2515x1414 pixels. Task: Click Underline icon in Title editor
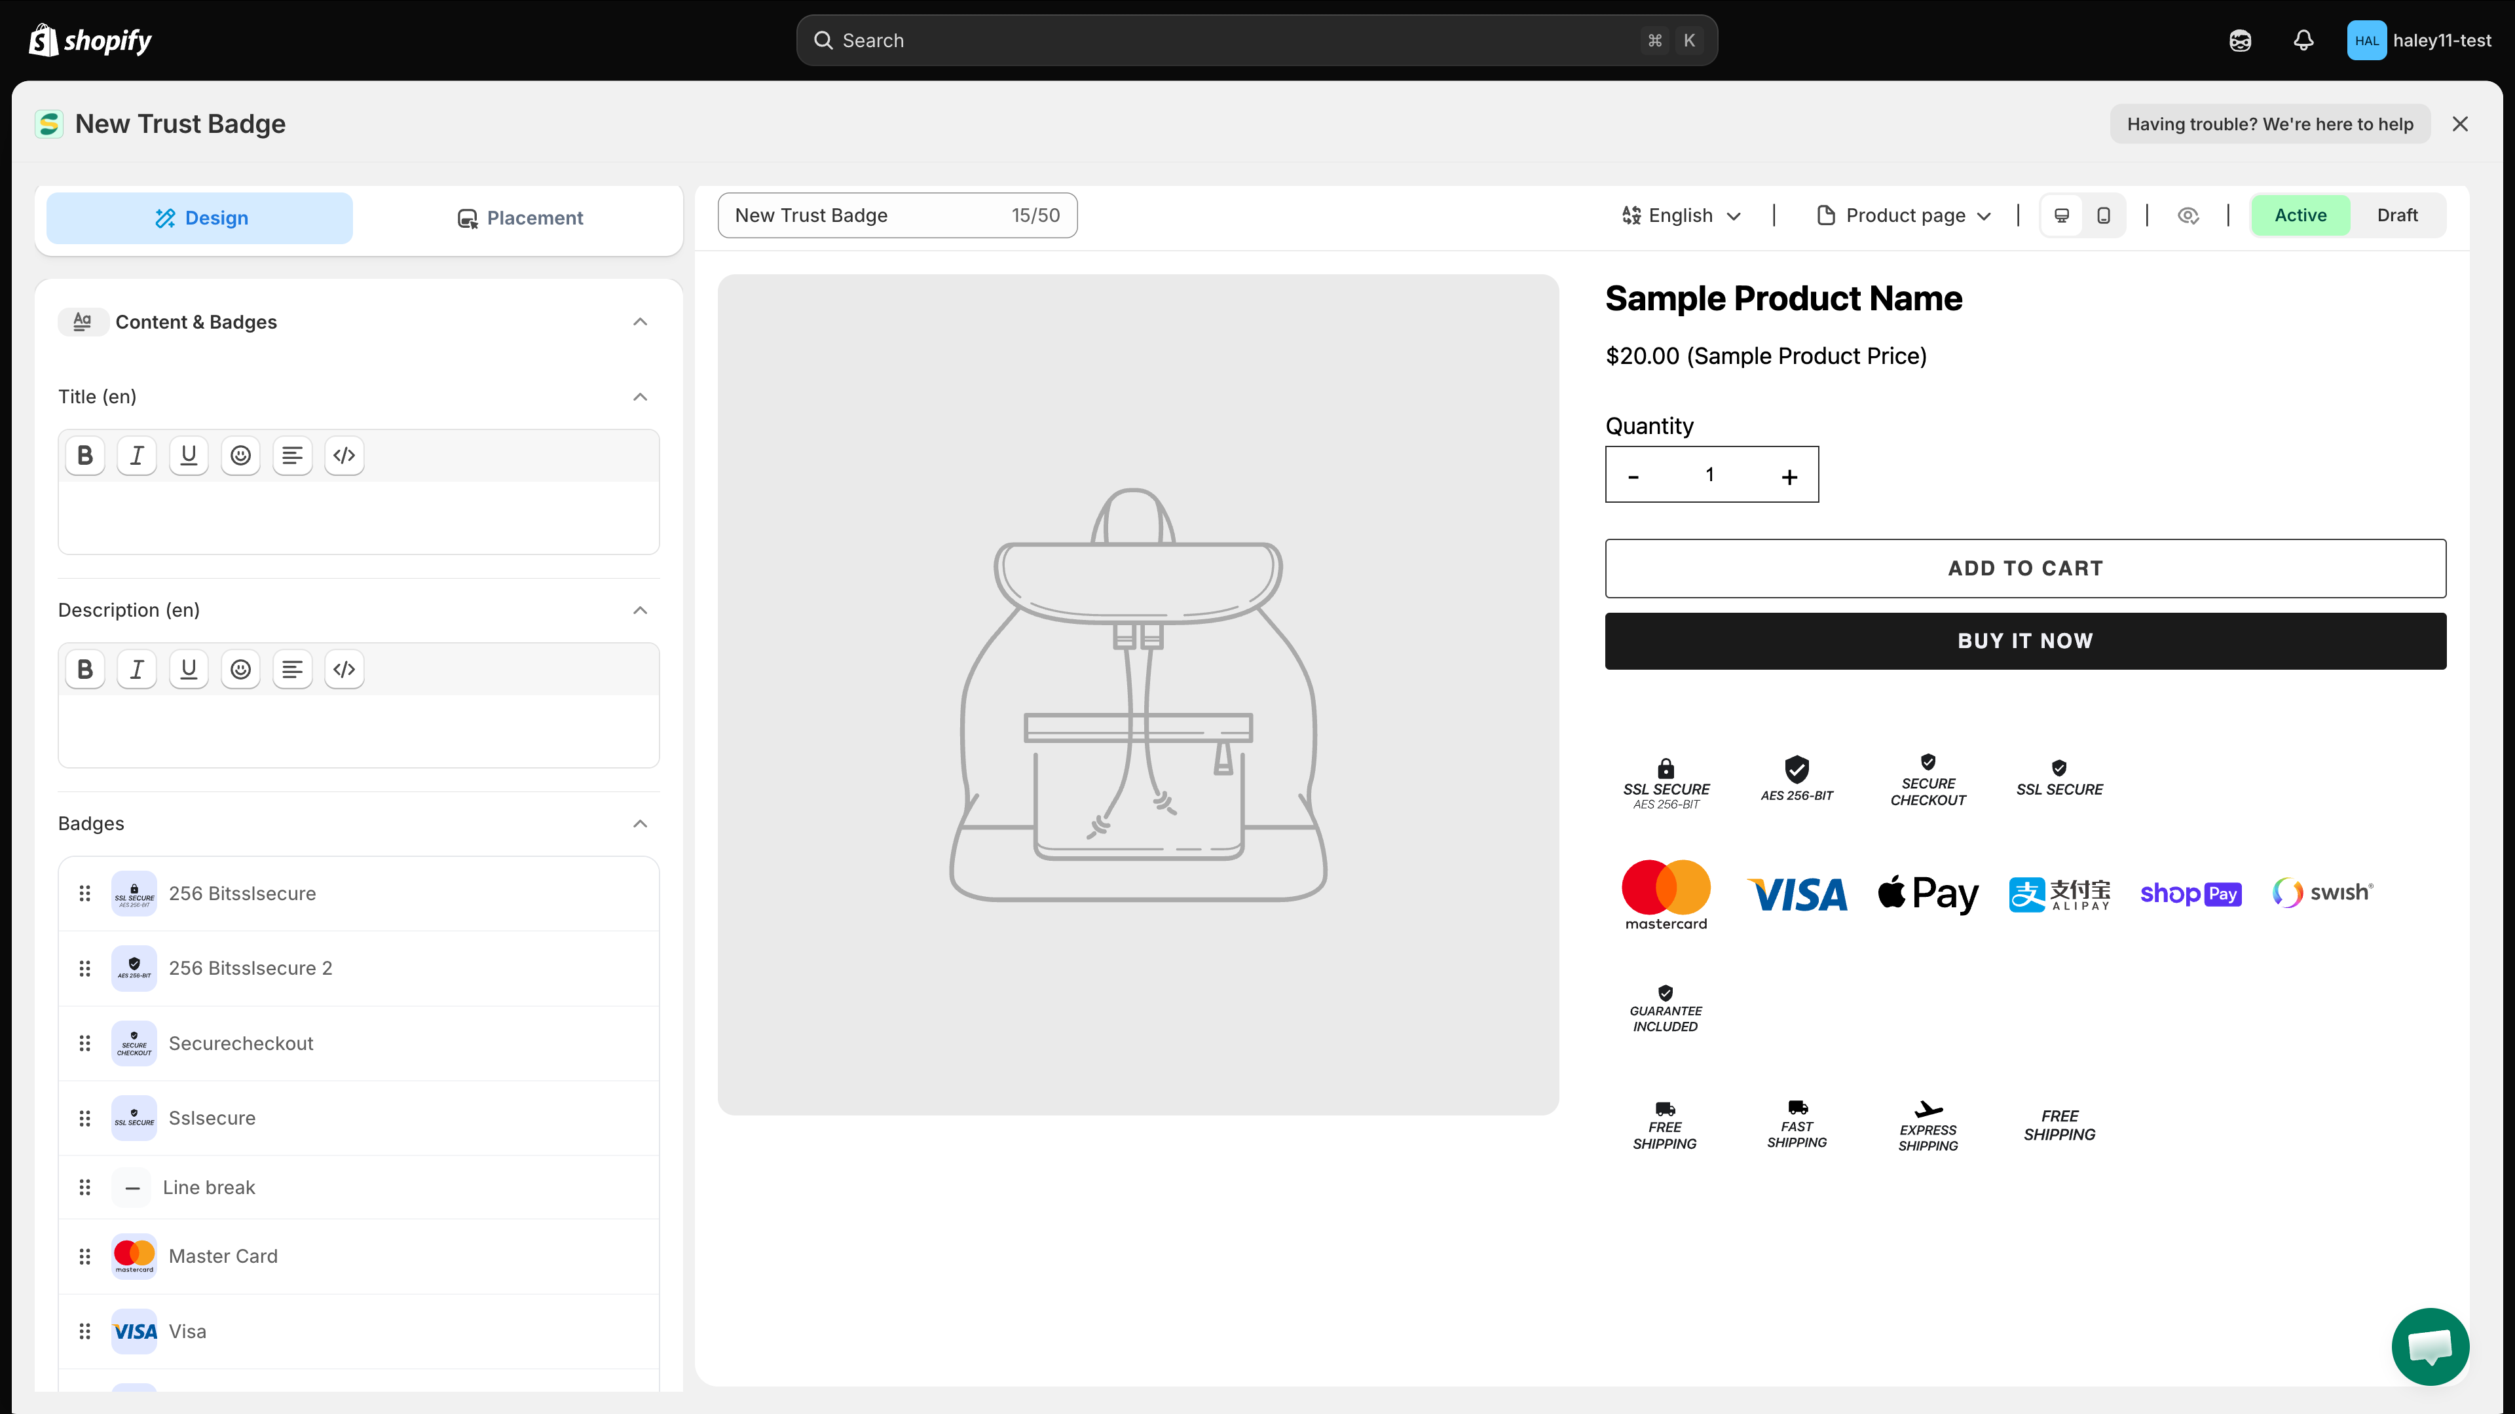[x=189, y=455]
